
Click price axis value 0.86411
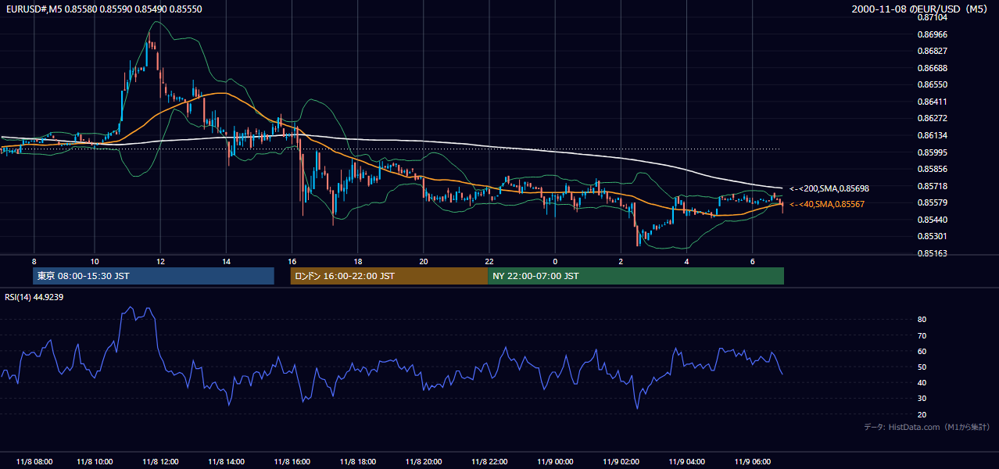point(932,102)
